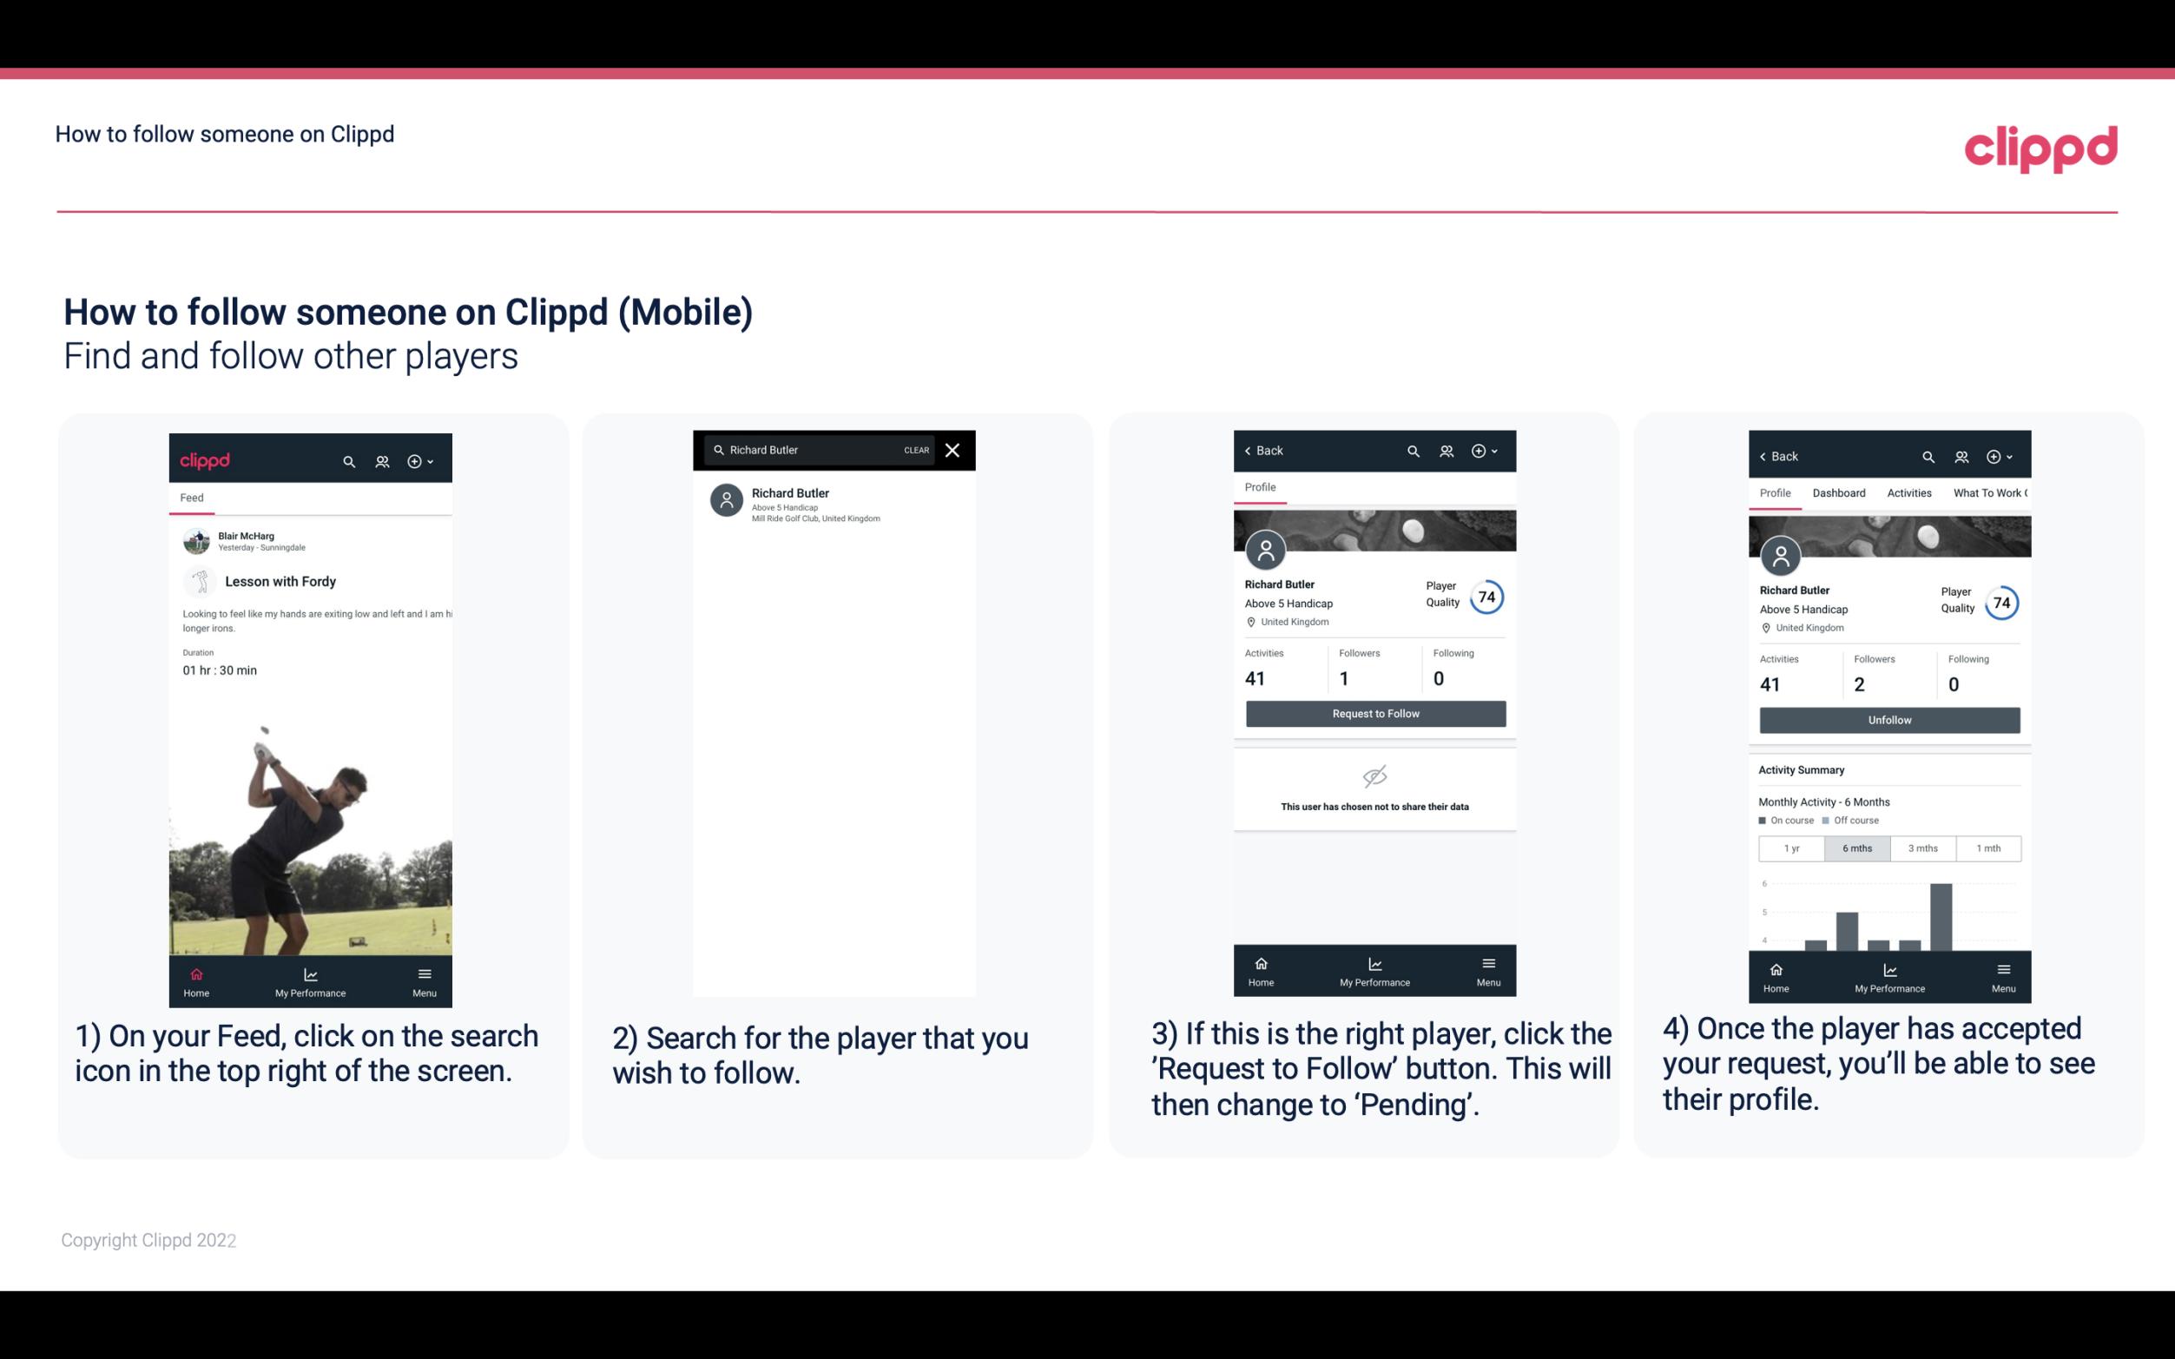Viewport: 2175px width, 1359px height.
Task: Select the Activities tab on player page
Action: coord(1908,491)
